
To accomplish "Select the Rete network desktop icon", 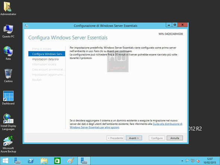I will (x=8, y=53).
